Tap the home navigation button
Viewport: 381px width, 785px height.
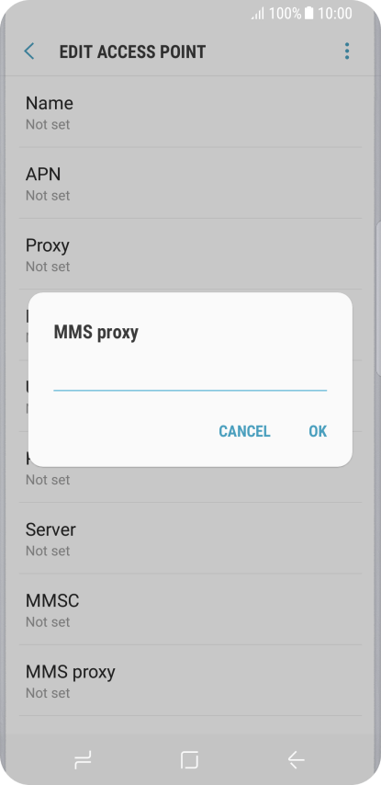(189, 760)
